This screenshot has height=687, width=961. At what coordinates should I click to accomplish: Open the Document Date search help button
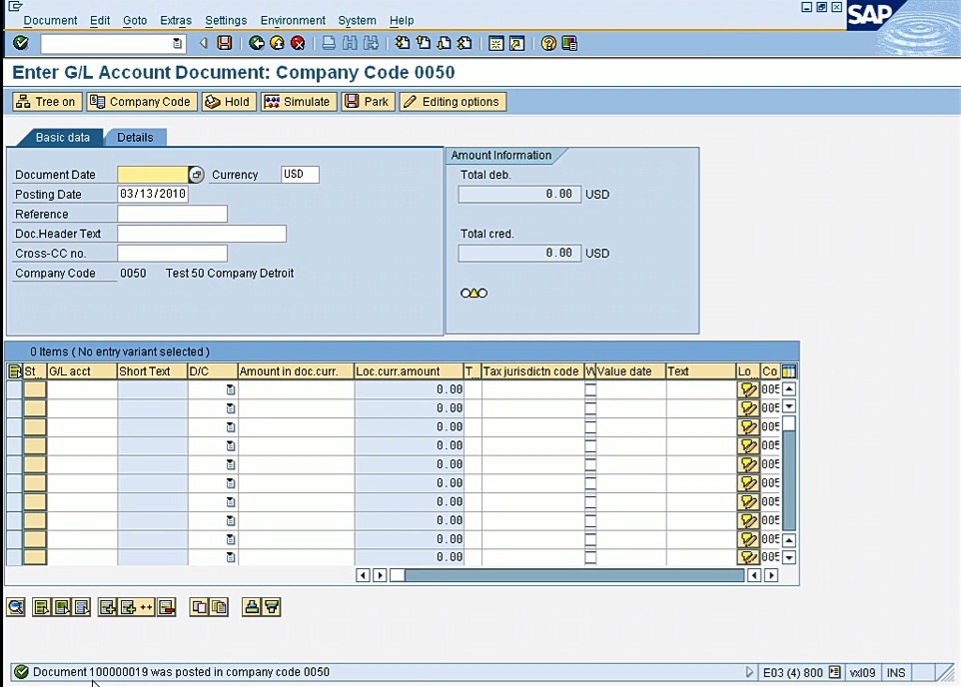(196, 175)
